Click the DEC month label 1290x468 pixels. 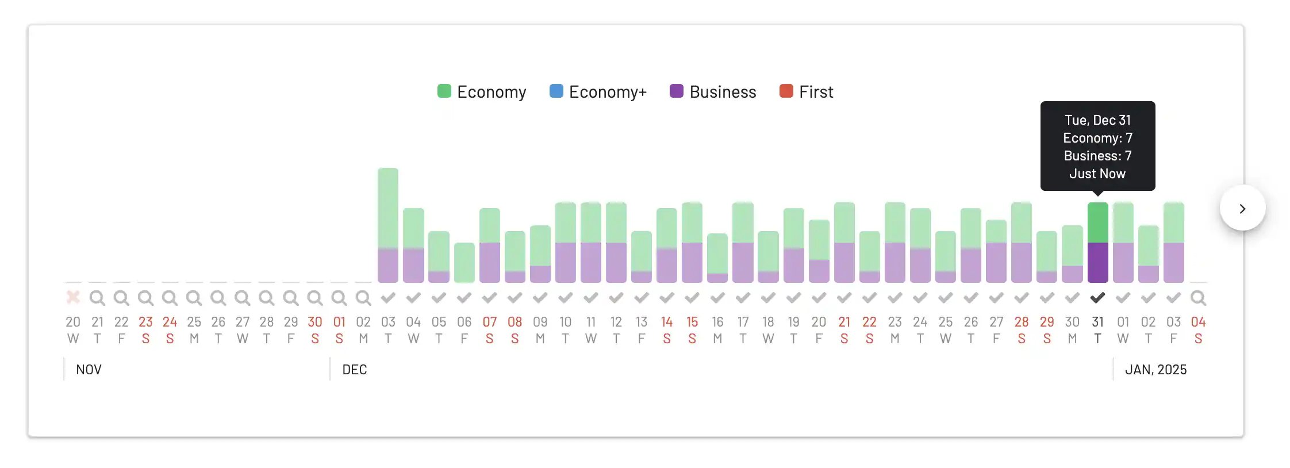354,370
